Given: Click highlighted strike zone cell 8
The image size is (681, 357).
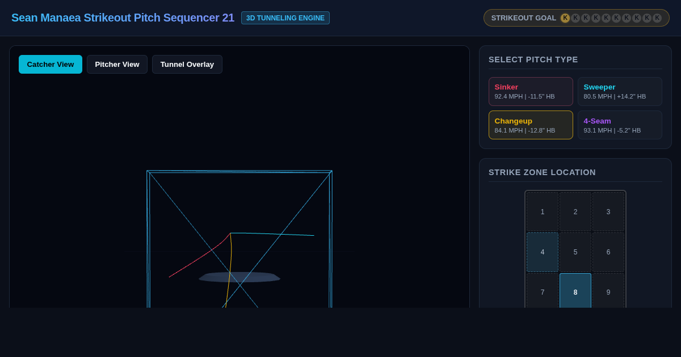Looking at the screenshot, I should pyautogui.click(x=575, y=291).
